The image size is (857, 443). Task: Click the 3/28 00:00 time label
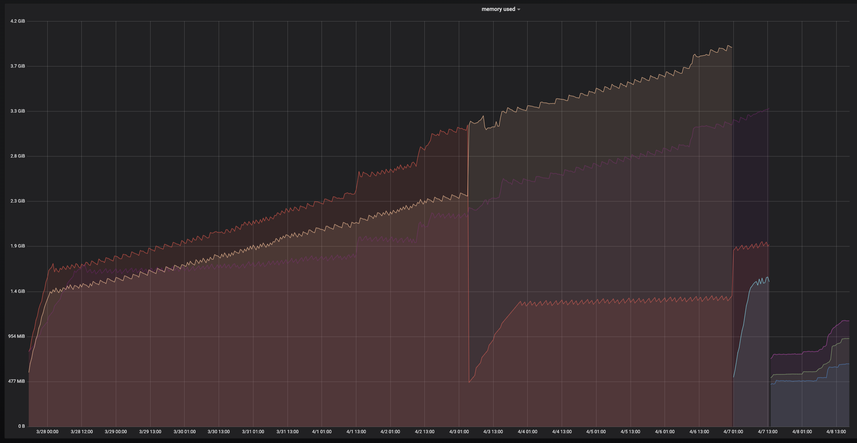click(48, 432)
